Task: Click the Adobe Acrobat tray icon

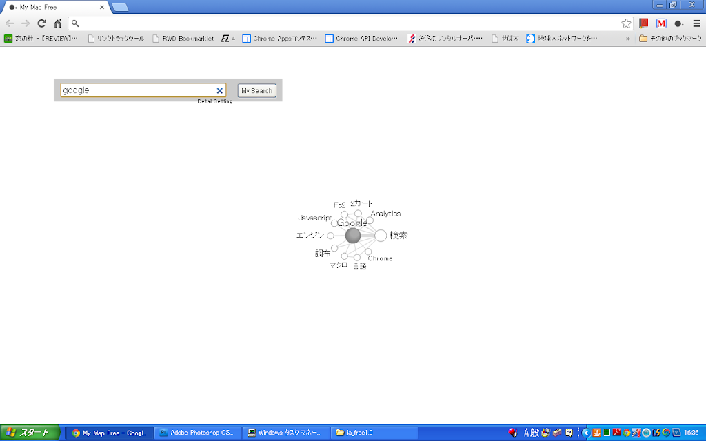Action: point(616,433)
